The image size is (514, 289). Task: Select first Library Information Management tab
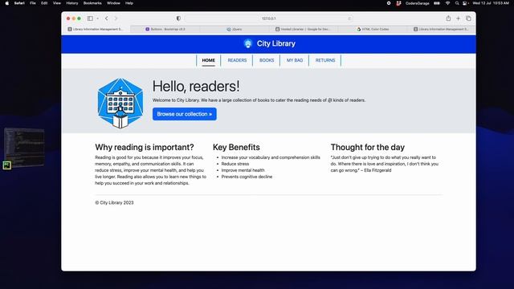(96, 29)
